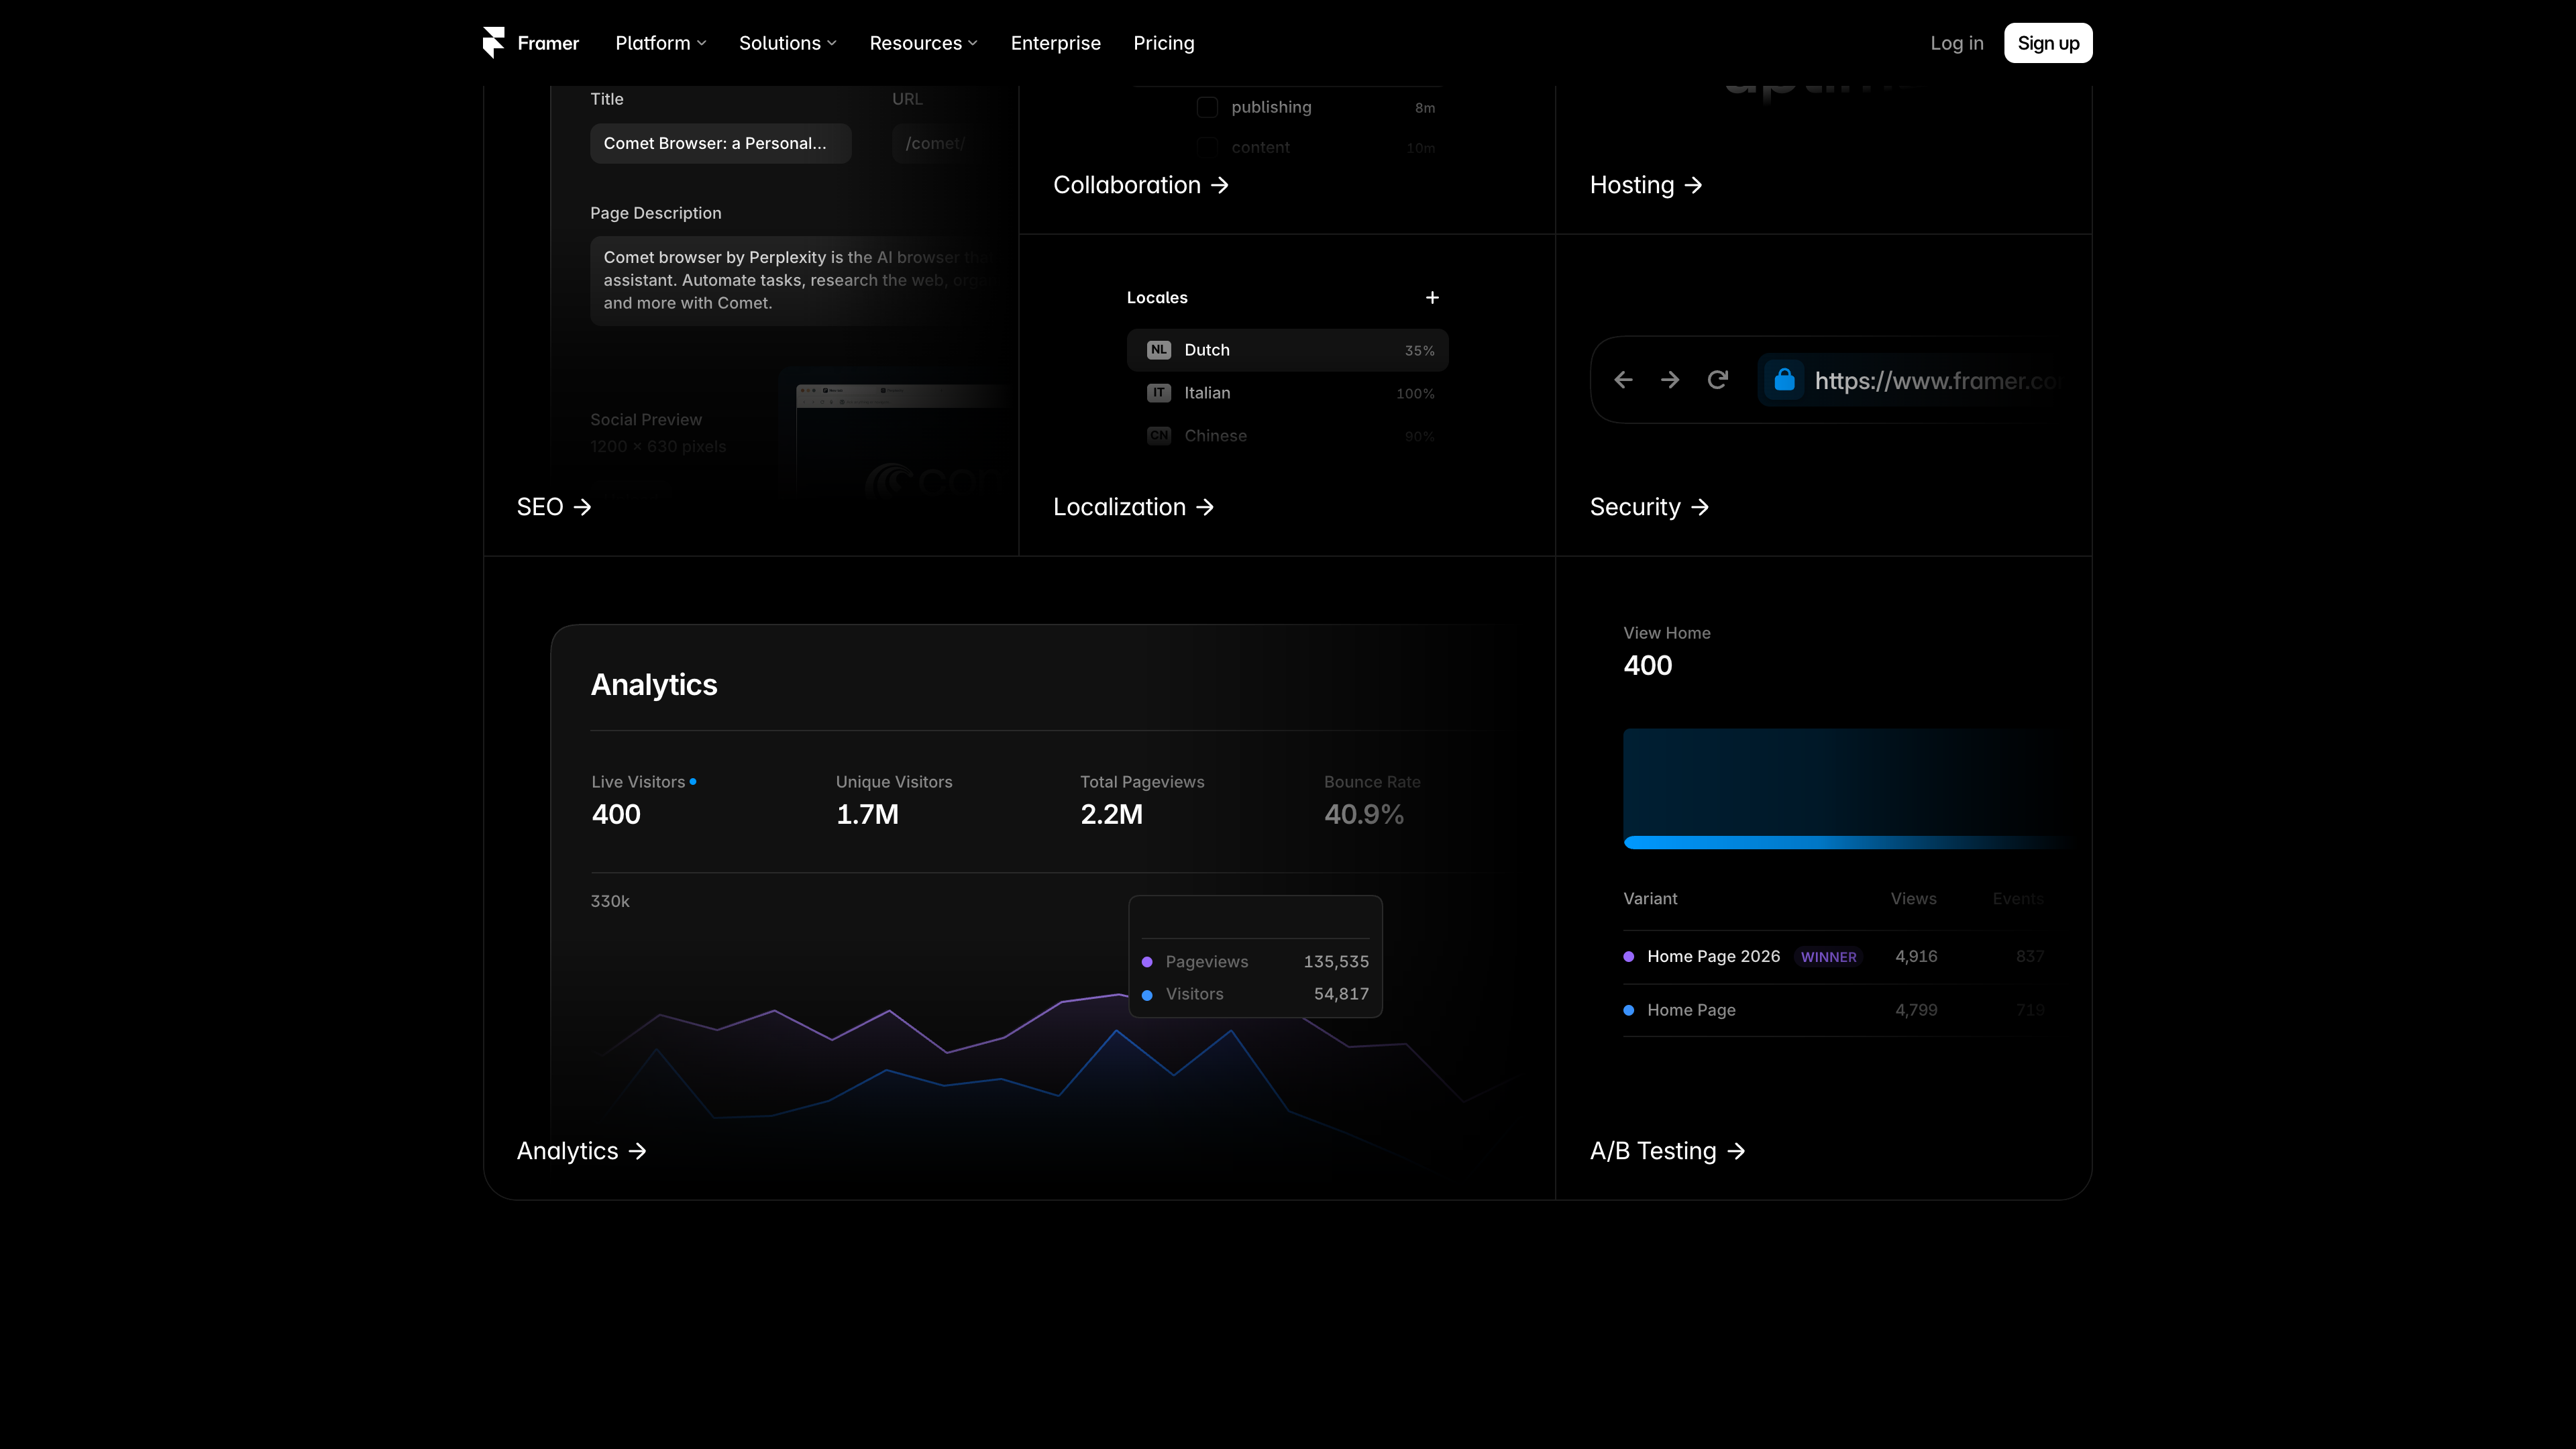
Task: Click the browser back arrow icon
Action: point(1623,380)
